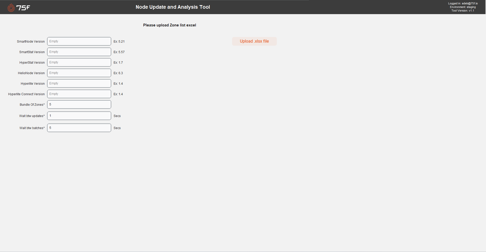The height and width of the screenshot is (252, 486).
Task: Focus the SmartNode Version input field
Action: point(79,41)
